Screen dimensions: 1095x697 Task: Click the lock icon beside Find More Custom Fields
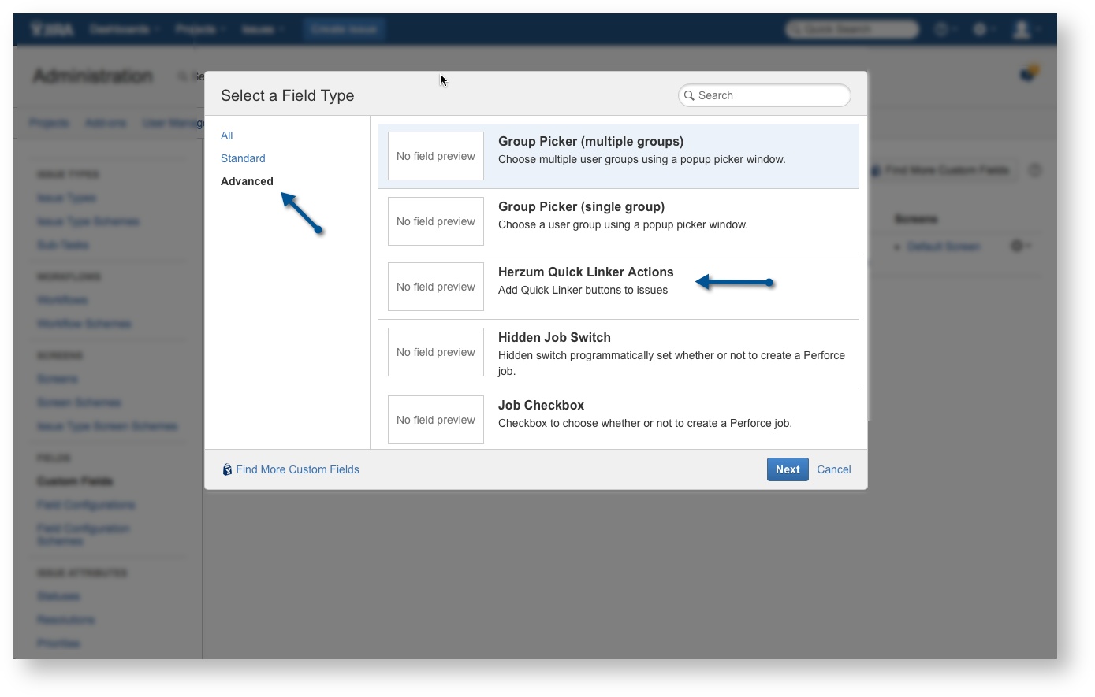coord(227,469)
